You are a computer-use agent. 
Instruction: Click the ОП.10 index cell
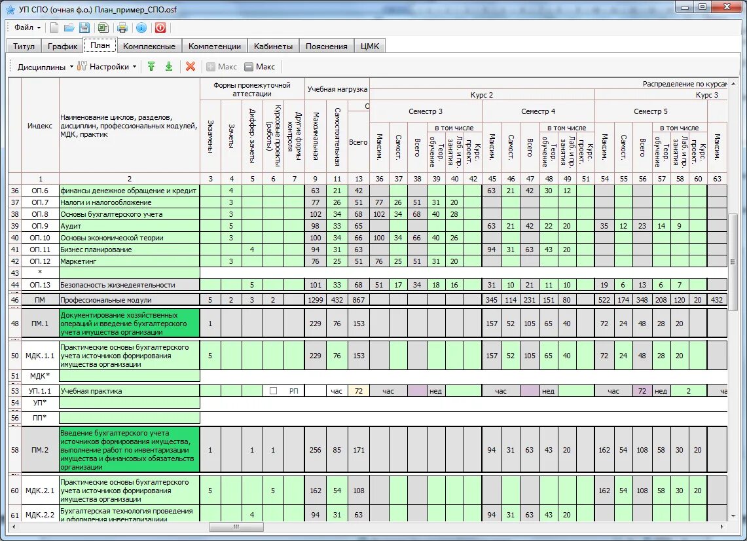(x=40, y=237)
